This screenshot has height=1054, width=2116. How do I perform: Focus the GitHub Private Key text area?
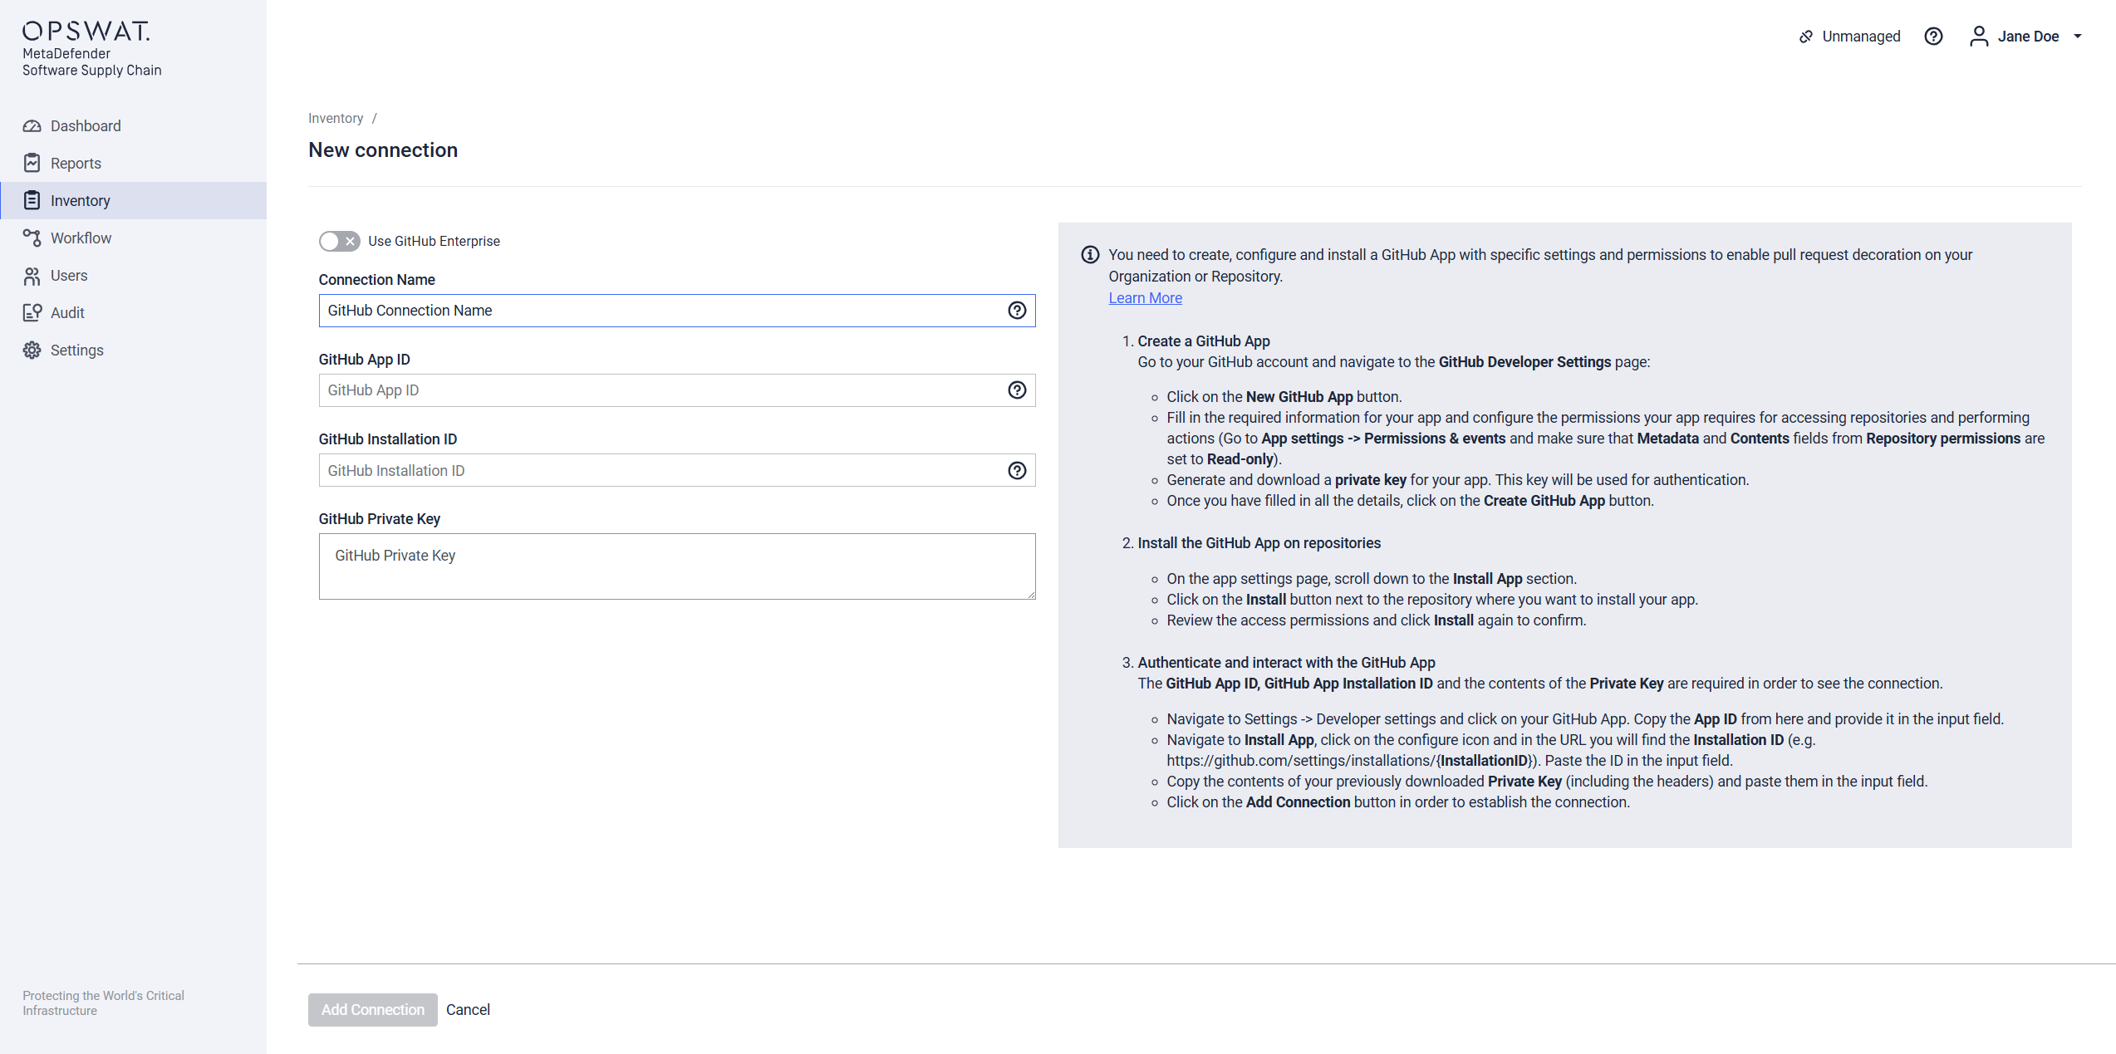click(676, 566)
